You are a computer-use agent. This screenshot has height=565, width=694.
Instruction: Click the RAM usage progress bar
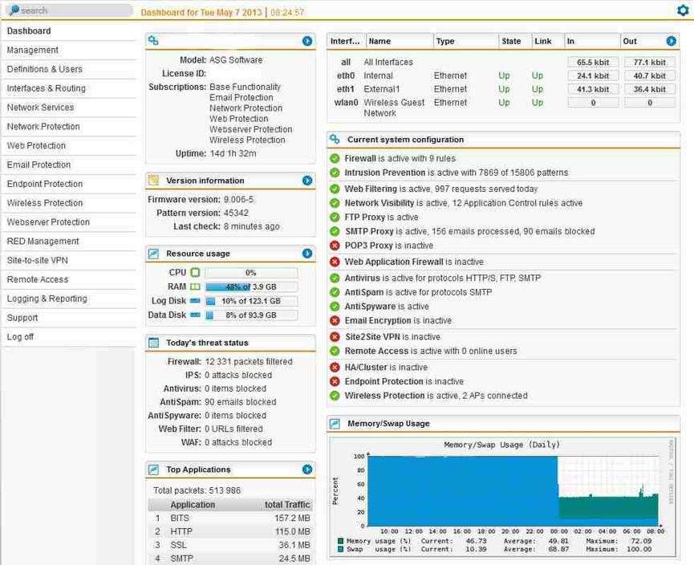pyautogui.click(x=251, y=287)
